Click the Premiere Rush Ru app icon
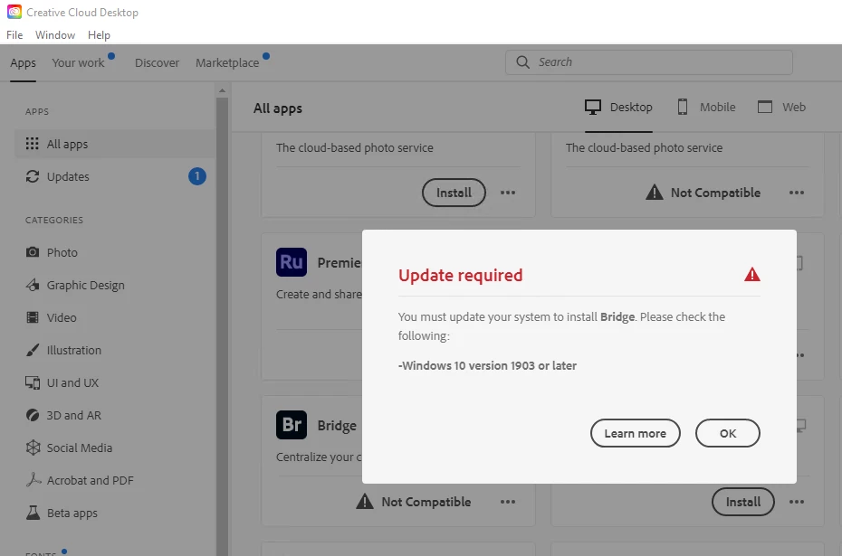Screen dimensions: 842x556 [x=292, y=262]
